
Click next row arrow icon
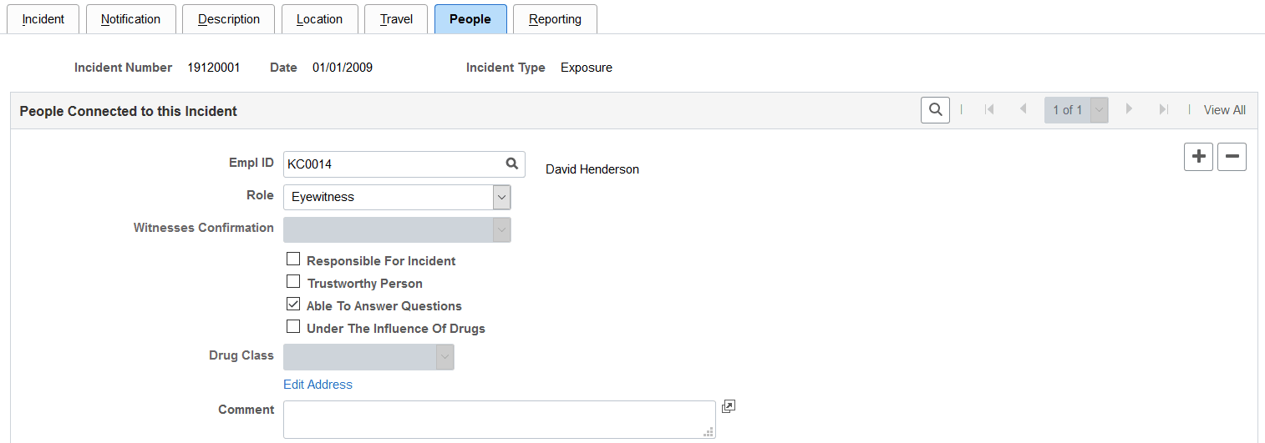[1129, 110]
